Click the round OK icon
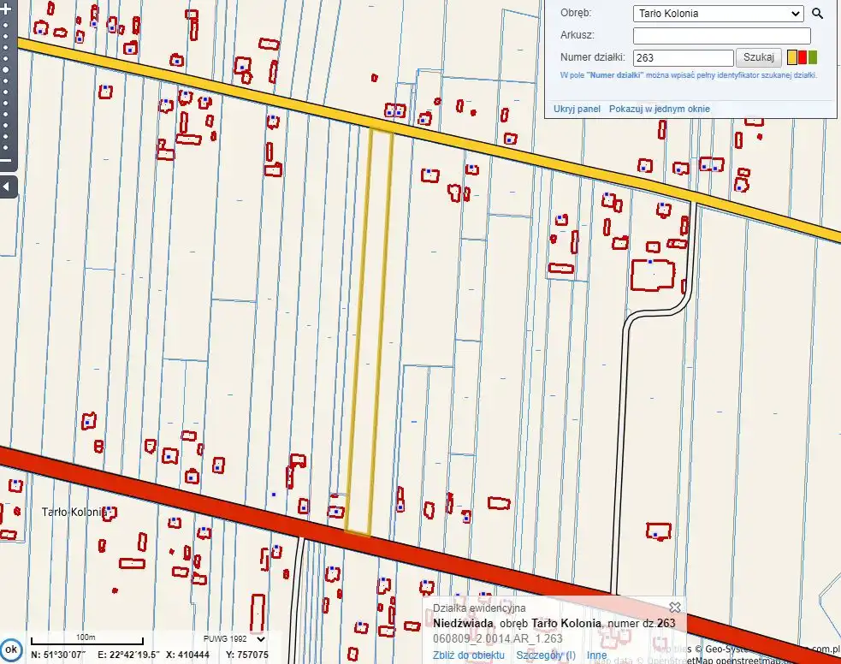Screen dimensions: 841x664 10,649
